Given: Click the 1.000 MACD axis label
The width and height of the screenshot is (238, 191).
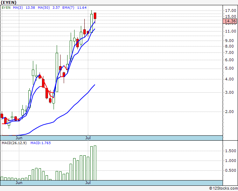Looking at the screenshot, I should click(231, 161).
